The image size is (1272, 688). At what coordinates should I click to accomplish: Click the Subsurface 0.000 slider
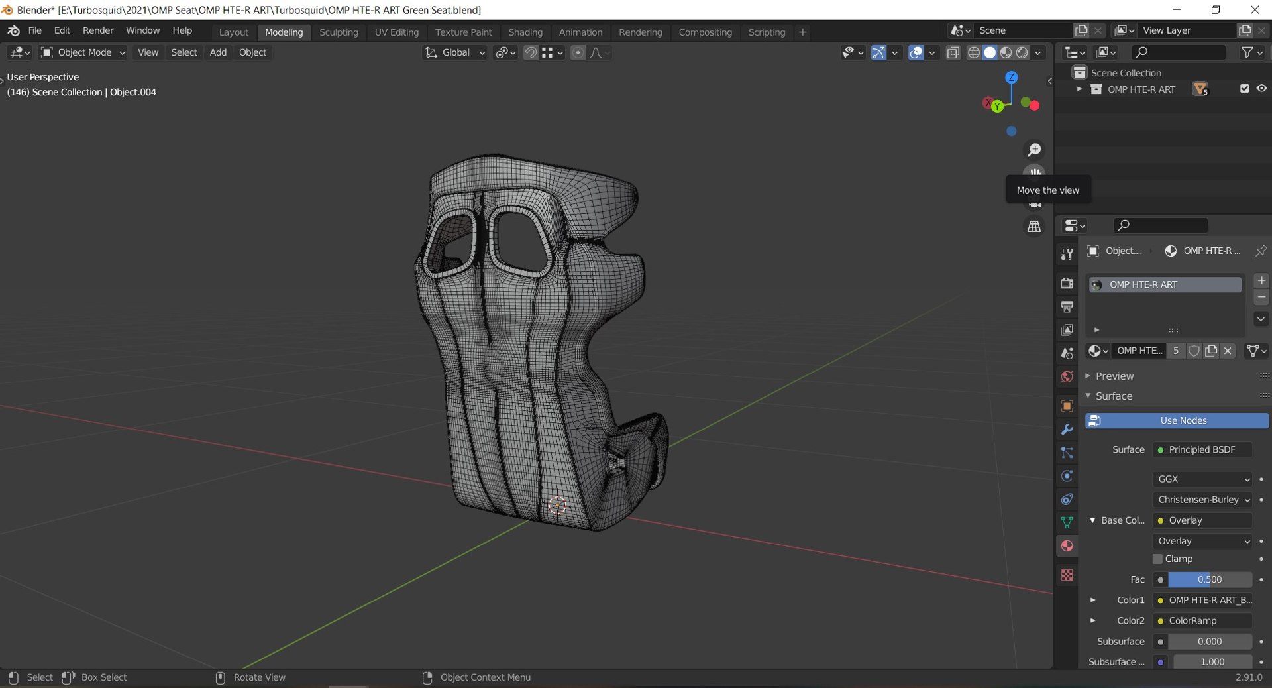(1210, 641)
